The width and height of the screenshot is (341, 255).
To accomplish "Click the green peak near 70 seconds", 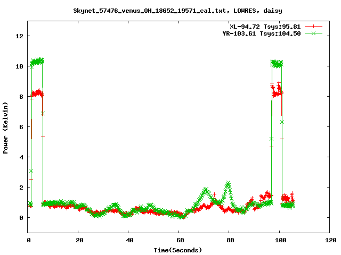I will pos(206,190).
